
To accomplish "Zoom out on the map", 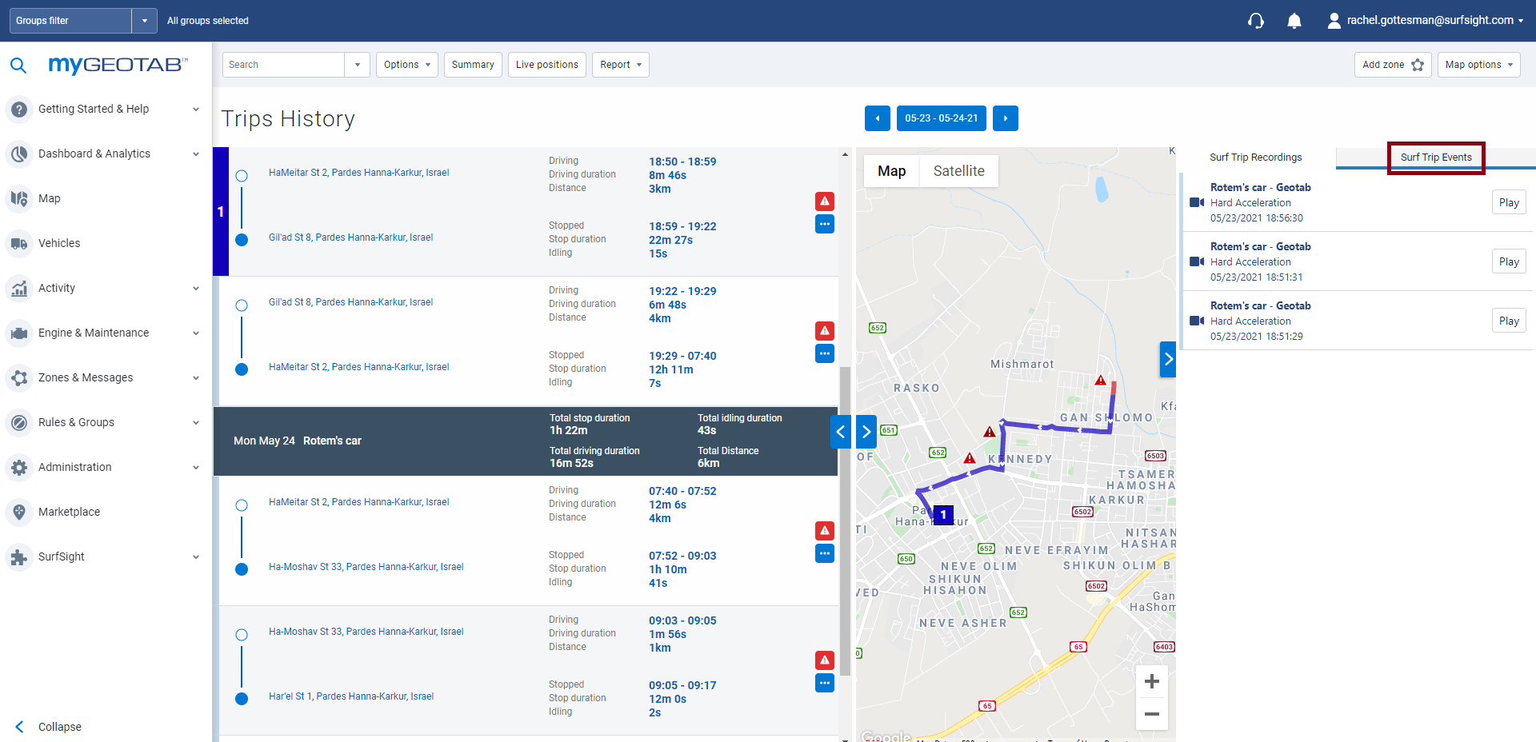I will click(1152, 714).
